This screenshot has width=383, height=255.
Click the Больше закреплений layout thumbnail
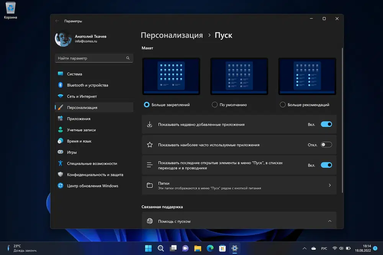(171, 76)
